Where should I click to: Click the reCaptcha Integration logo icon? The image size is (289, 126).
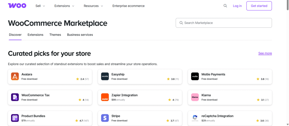click(x=195, y=118)
